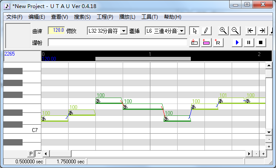
Task: Click the singer avatar image box
Action: tap(18, 36)
